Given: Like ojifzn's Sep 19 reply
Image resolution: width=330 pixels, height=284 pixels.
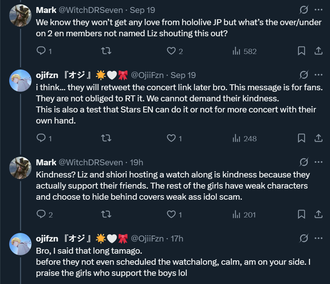Looking at the screenshot, I should [171, 138].
